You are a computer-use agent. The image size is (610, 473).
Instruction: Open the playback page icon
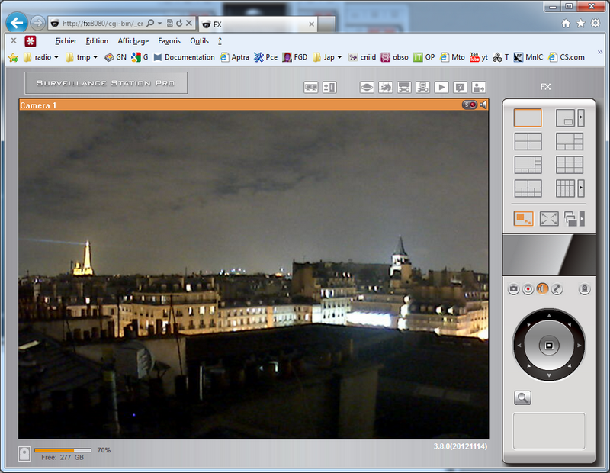441,87
